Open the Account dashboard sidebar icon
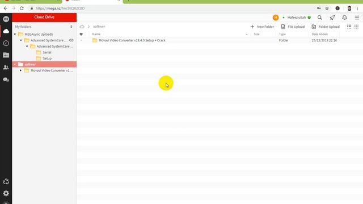 (6, 55)
